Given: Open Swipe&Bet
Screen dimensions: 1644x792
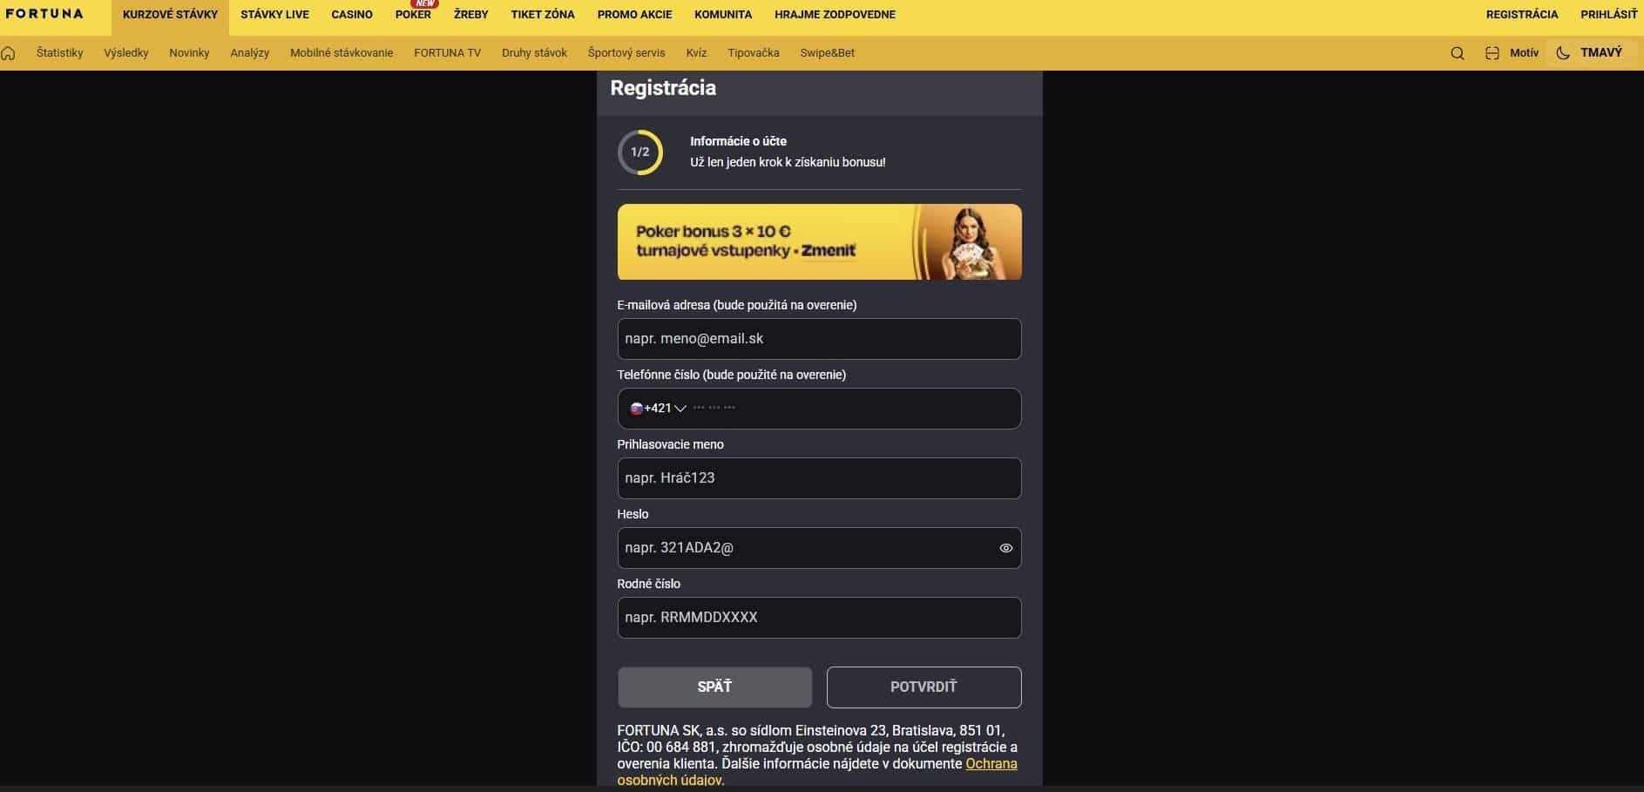Looking at the screenshot, I should [827, 53].
